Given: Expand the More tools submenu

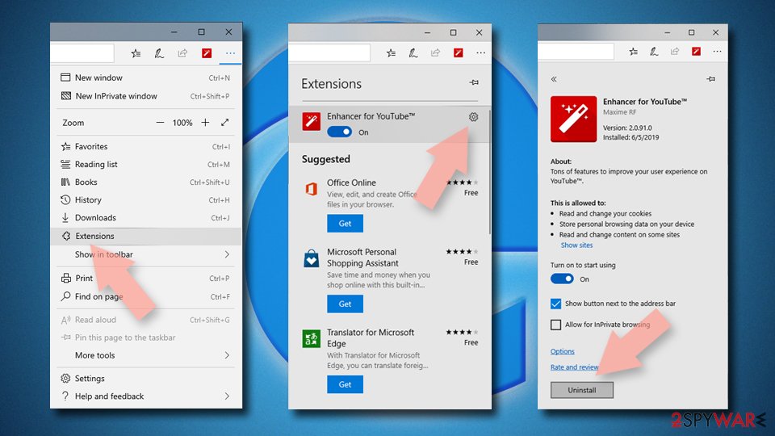Looking at the screenshot, I should point(227,355).
